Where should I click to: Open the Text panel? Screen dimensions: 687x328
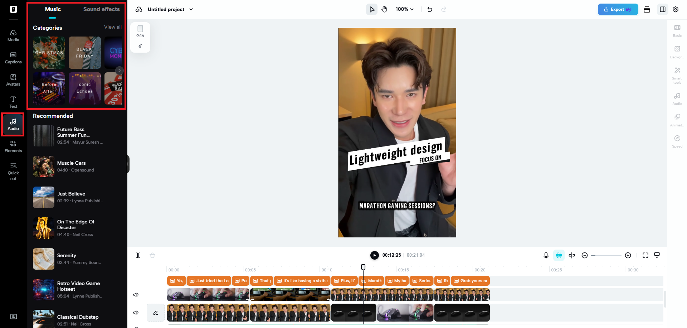pyautogui.click(x=13, y=101)
